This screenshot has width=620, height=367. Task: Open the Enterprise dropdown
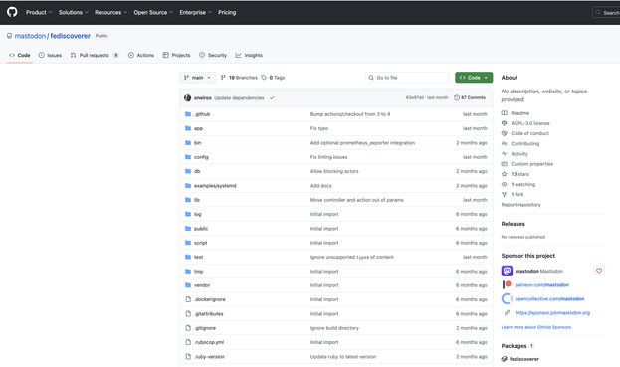(195, 12)
